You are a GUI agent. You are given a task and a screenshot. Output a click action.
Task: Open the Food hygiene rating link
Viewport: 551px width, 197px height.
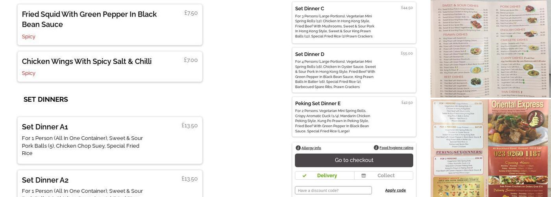pos(396,148)
